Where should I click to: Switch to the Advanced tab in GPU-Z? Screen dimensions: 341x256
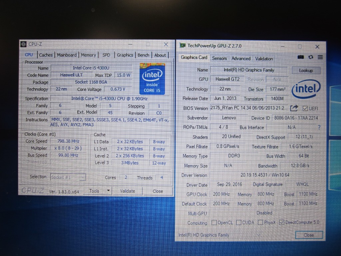click(x=241, y=58)
